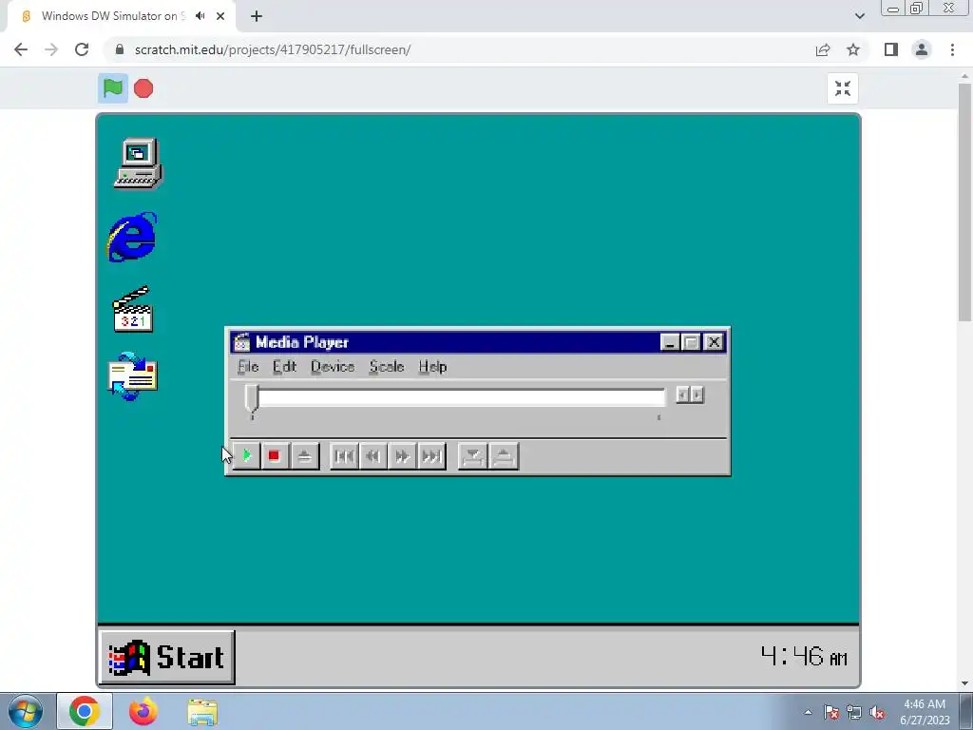Click the green Play button in Media Player
Screen dimensions: 973x730
click(x=246, y=456)
